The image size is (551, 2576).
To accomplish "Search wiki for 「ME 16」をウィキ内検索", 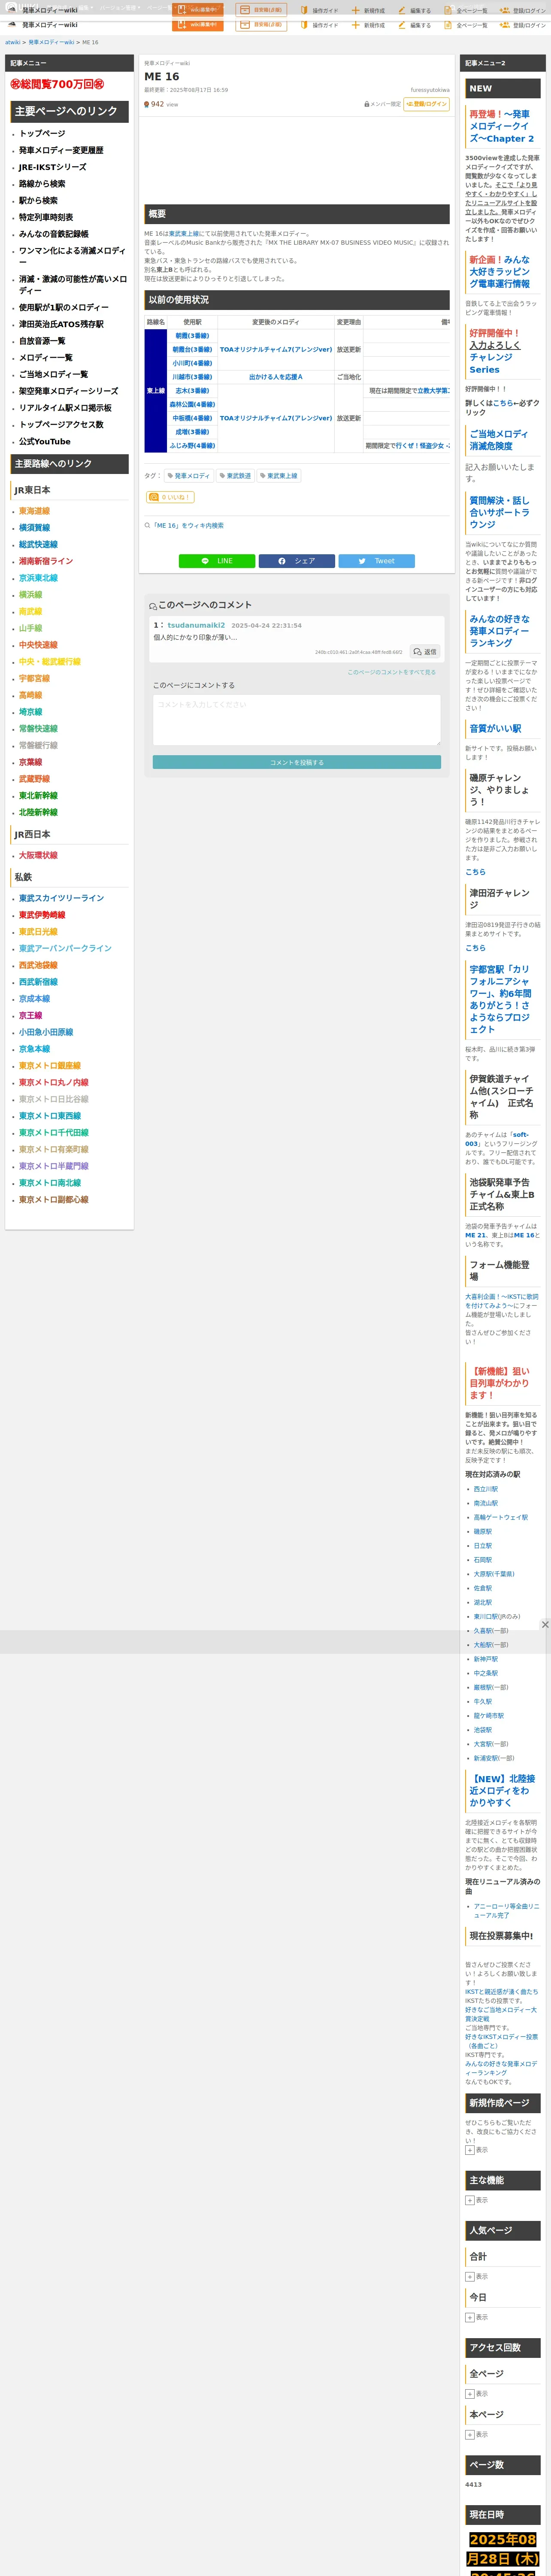I will pyautogui.click(x=188, y=525).
